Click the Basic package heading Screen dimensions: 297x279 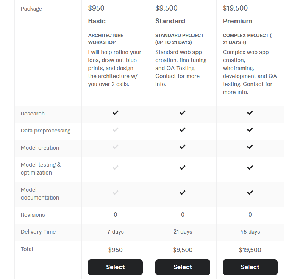point(97,21)
